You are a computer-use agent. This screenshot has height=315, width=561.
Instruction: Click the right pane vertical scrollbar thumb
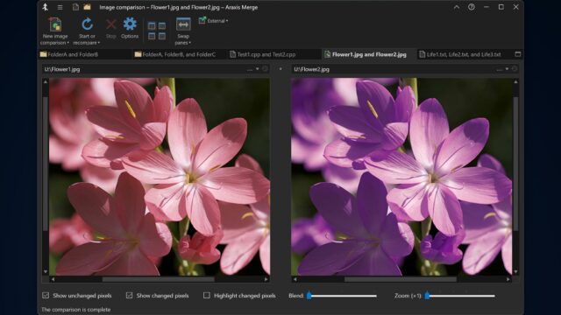(515, 164)
